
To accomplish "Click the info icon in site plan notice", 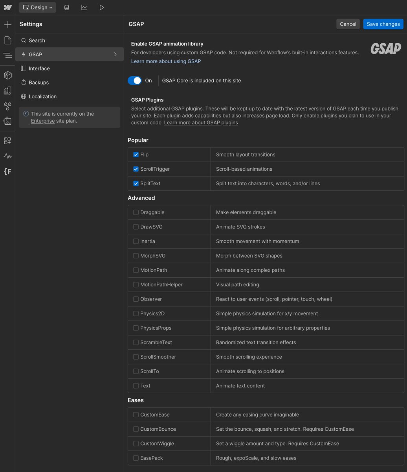I will (26, 114).
